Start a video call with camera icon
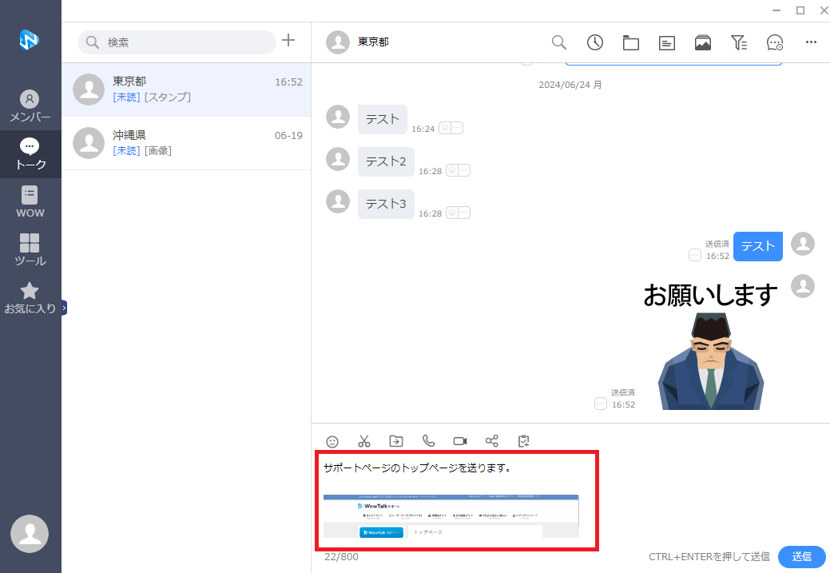The height and width of the screenshot is (573, 830). click(x=460, y=441)
